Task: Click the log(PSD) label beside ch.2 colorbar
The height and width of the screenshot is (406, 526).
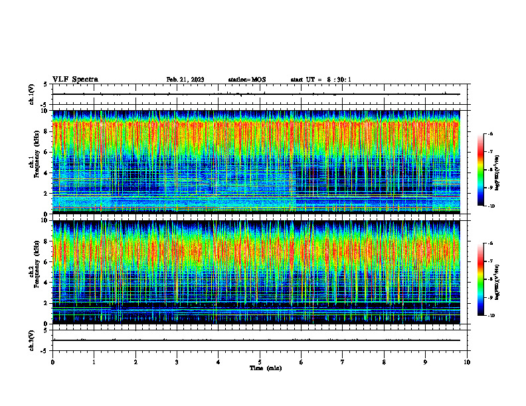Action: [497, 283]
